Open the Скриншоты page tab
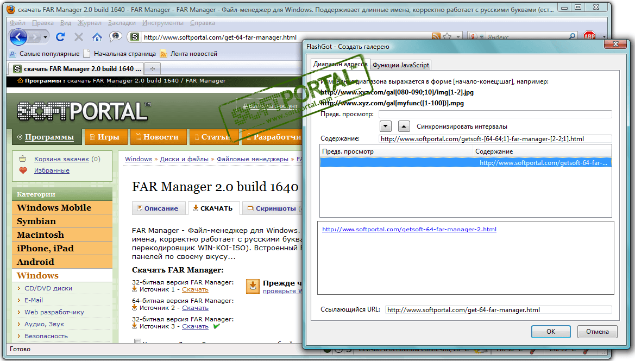635x361 pixels. (x=272, y=208)
